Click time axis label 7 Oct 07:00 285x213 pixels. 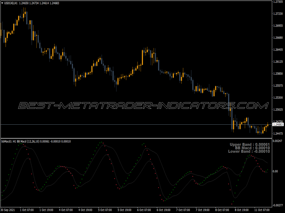183,210
